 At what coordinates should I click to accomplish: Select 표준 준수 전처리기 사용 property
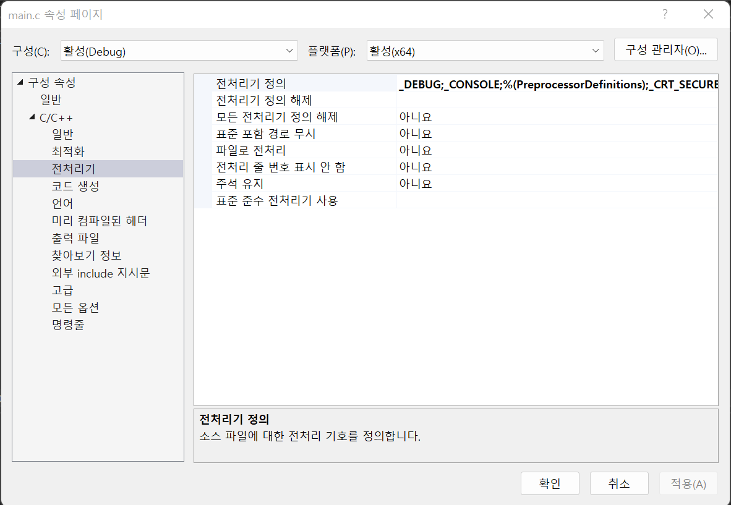pyautogui.click(x=277, y=200)
